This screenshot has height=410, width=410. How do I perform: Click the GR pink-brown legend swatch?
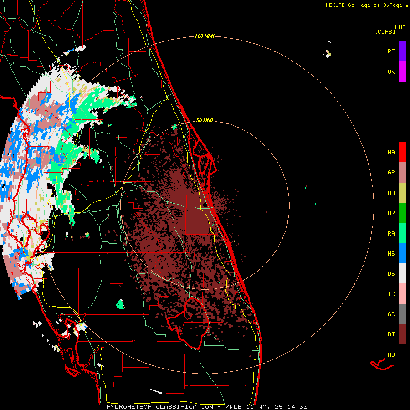(402, 172)
